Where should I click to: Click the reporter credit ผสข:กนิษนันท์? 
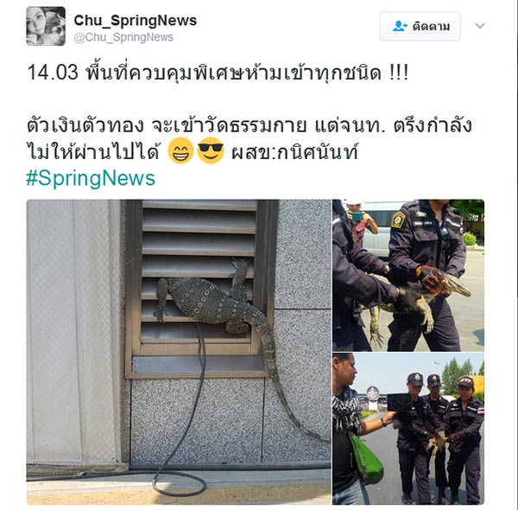(x=294, y=152)
